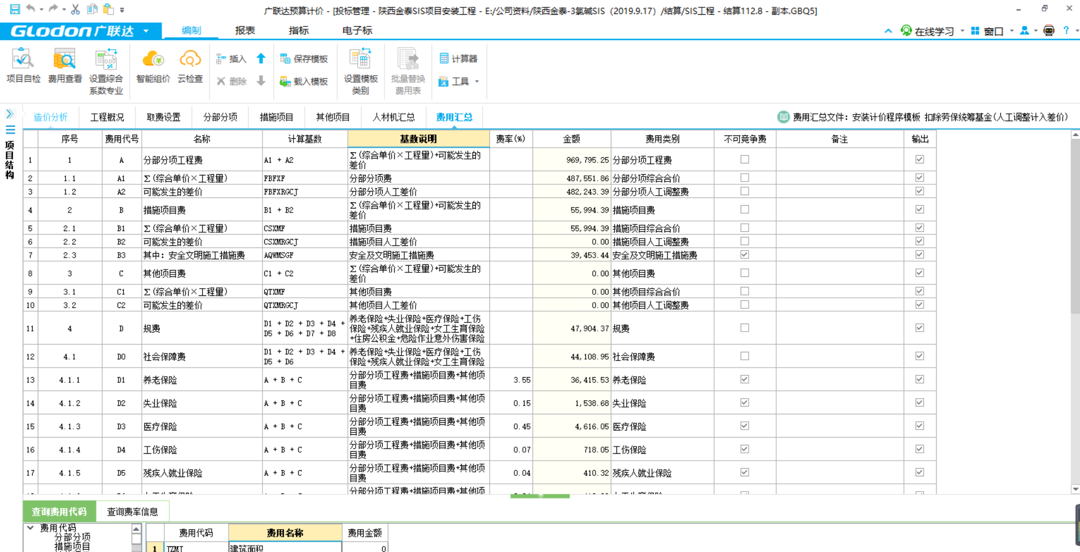This screenshot has height=552, width=1080.
Task: Click the hamburger list icon on left sidebar
Action: (10, 130)
